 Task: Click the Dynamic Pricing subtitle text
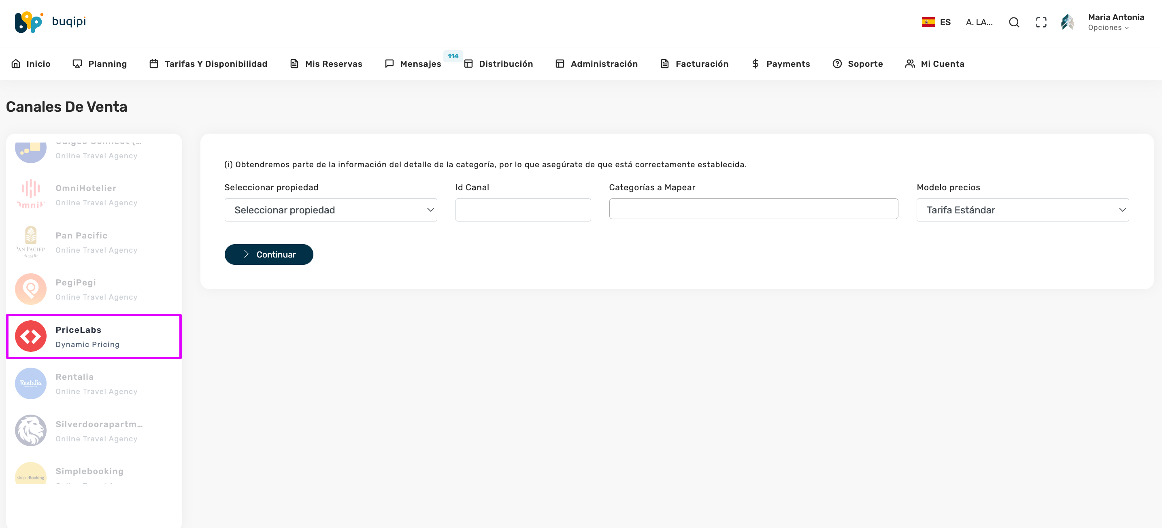pos(87,344)
